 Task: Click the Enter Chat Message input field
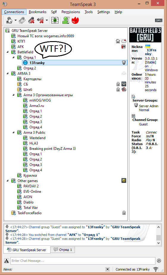[83, 261]
